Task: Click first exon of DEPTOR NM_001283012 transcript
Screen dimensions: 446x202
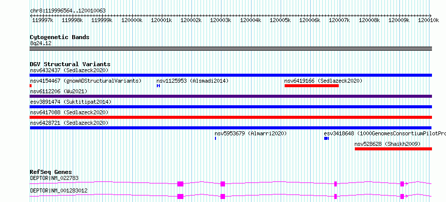Action: click(180, 196)
